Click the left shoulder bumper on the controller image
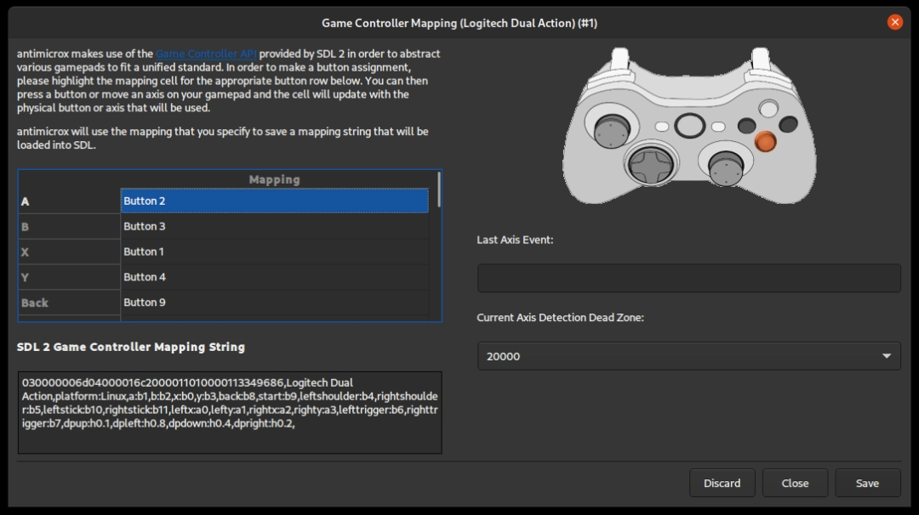The image size is (919, 515). click(x=609, y=78)
